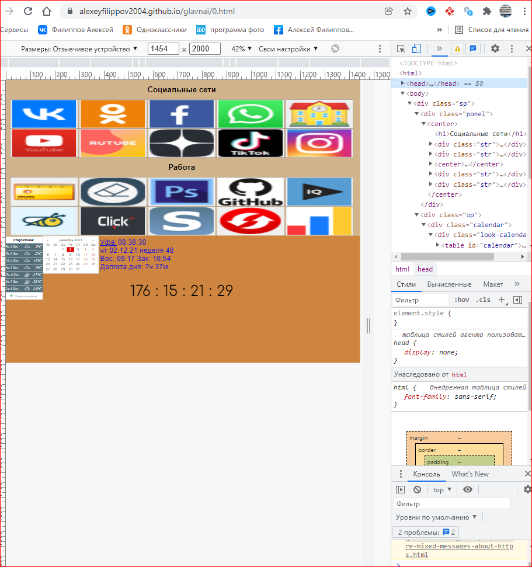Open DevTools settings gear
Screen dimensions: 532x567
point(495,48)
